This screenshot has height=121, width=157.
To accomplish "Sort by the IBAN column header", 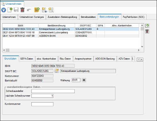I will [20, 25].
